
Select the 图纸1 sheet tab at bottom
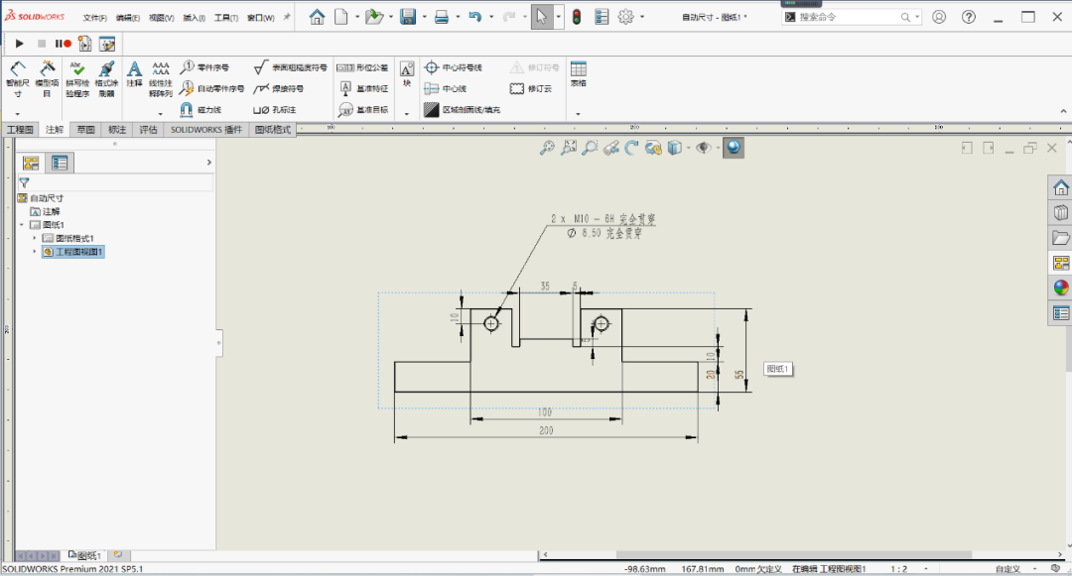pos(86,555)
